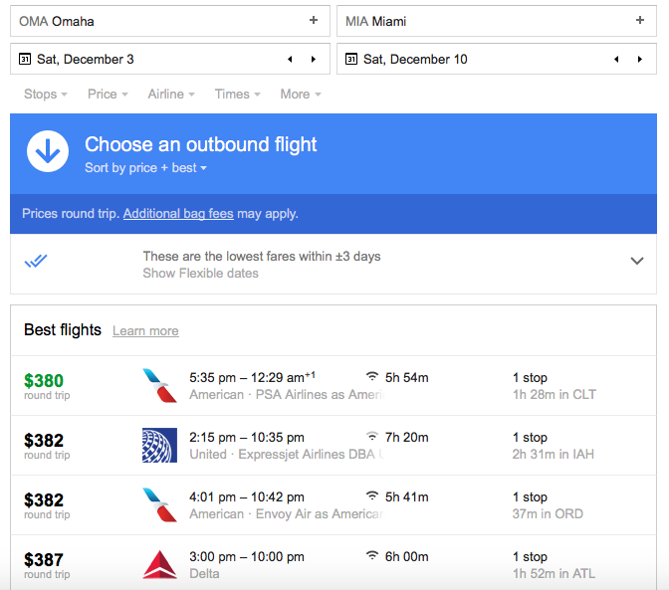Click the plus icon in the Miami destination field
The height and width of the screenshot is (590, 669).
tap(640, 20)
